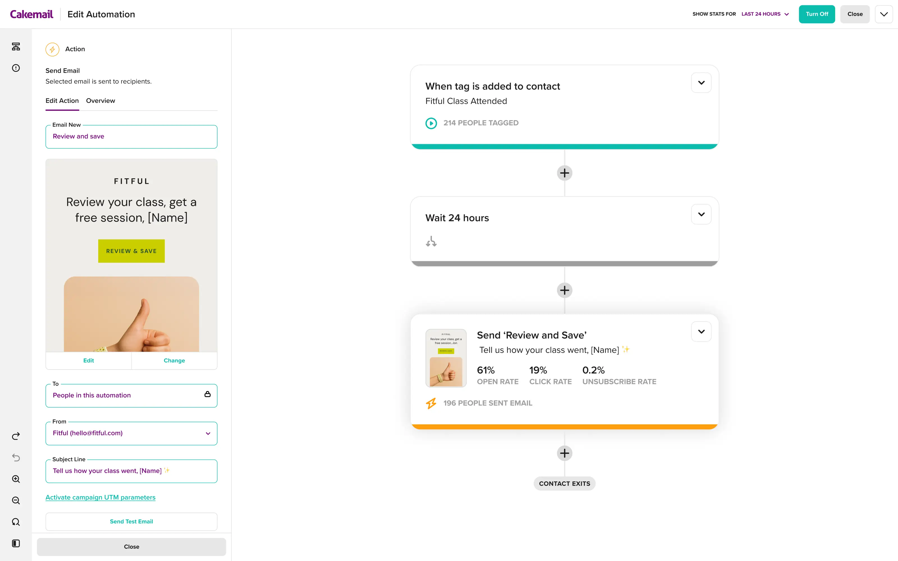Screen dimensions: 898x561
Task: Select the Edit Action tab
Action: (62, 100)
